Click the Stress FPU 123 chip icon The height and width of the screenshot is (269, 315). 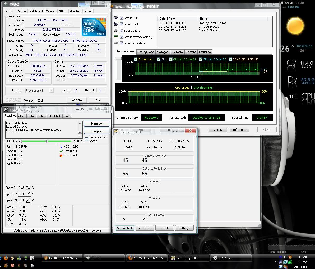(x=116, y=24)
